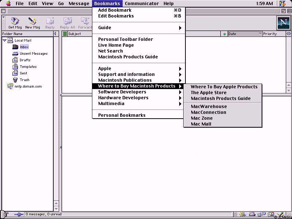292x219 pixels.
Task: Click the Netscape N logo
Action: [x=283, y=23]
